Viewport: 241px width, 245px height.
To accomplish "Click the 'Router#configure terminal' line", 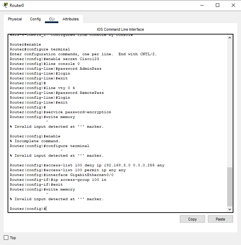I will [x=40, y=49].
